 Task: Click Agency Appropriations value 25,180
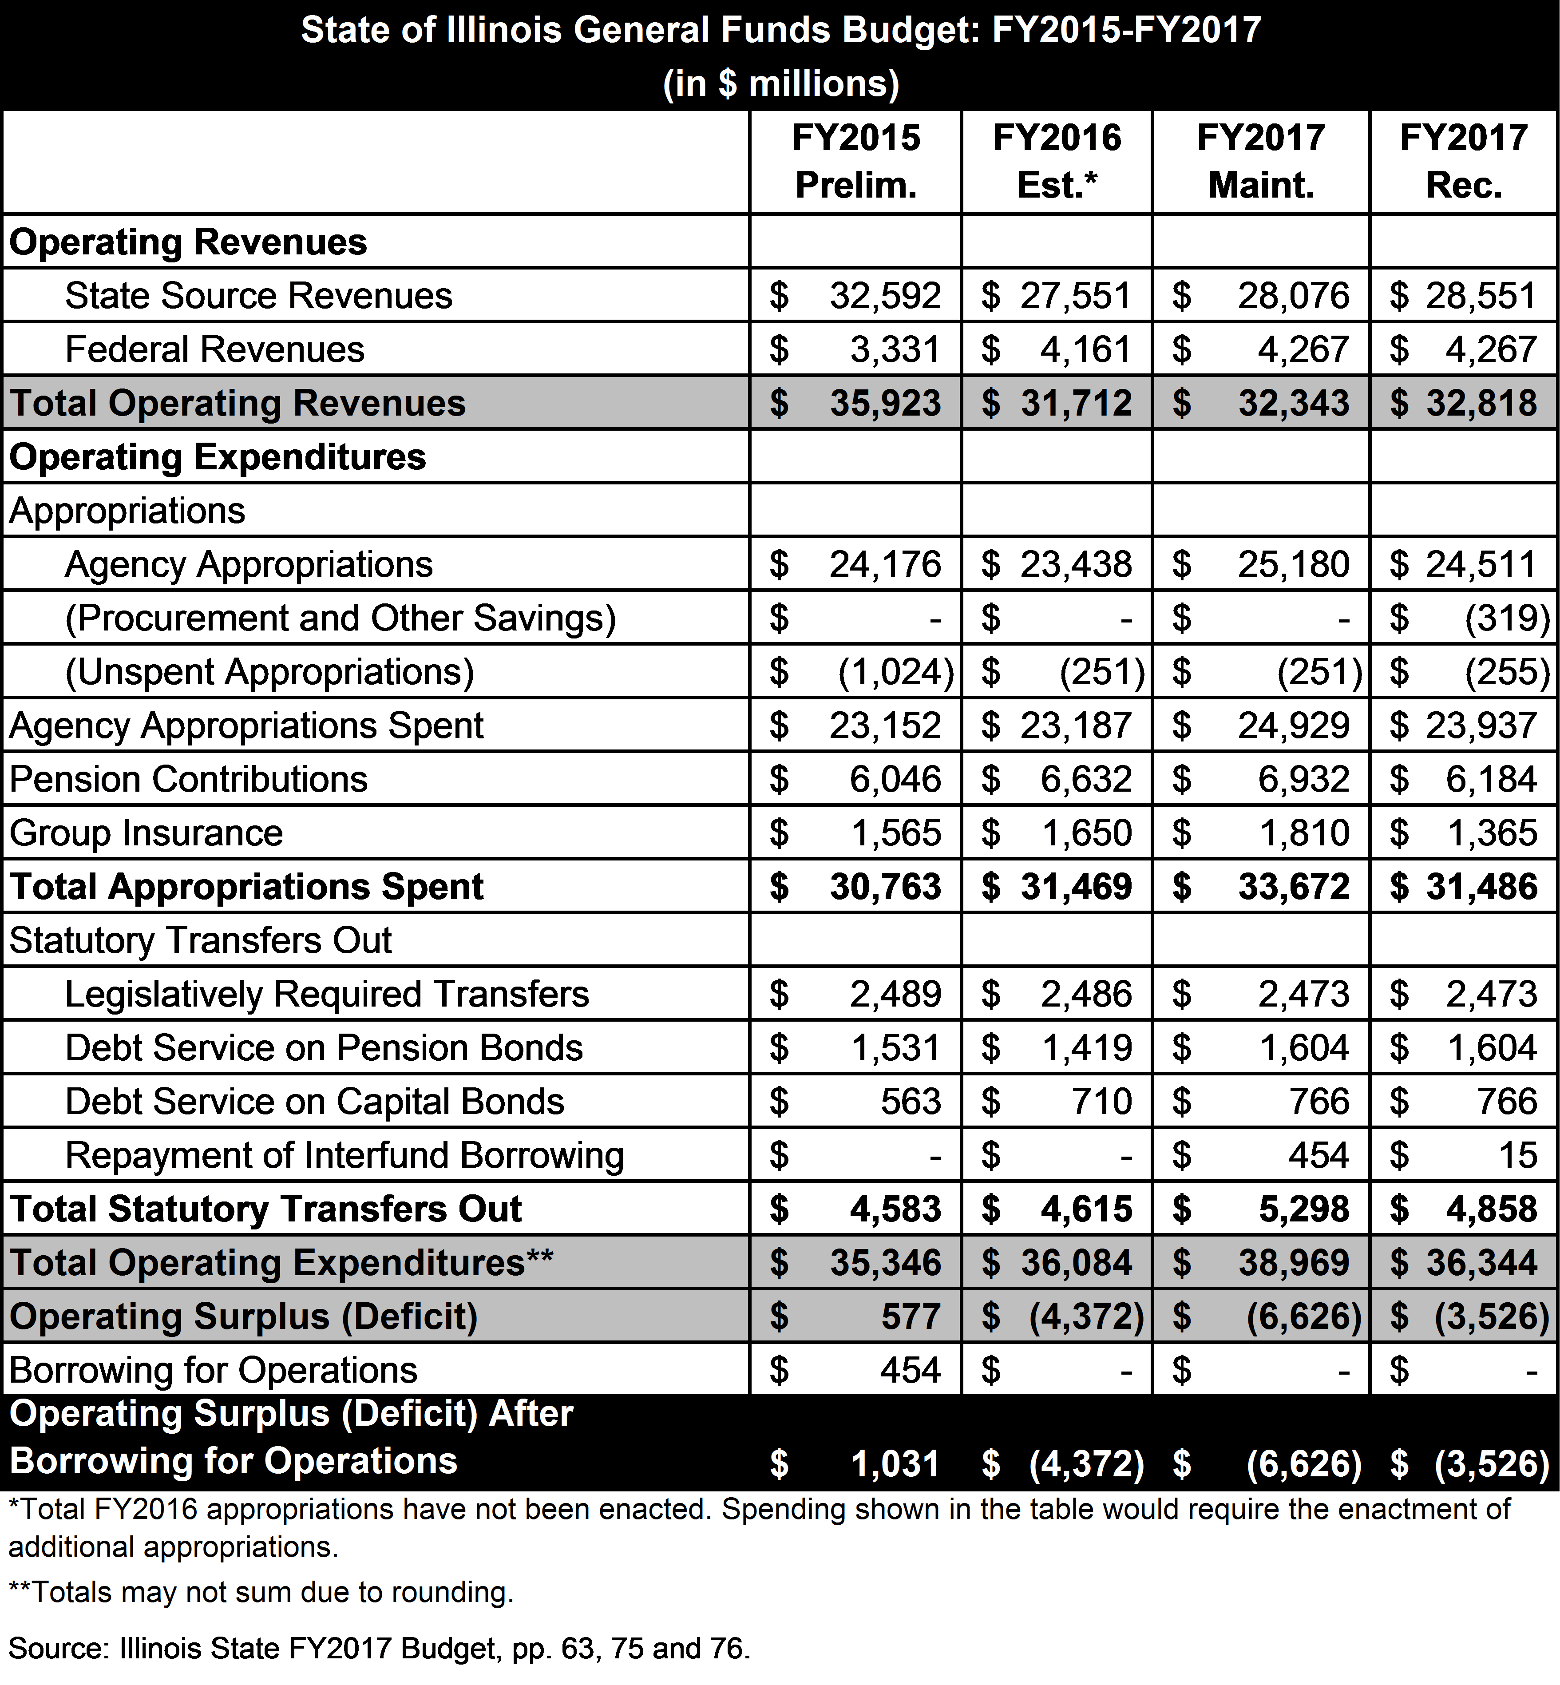1293,565
